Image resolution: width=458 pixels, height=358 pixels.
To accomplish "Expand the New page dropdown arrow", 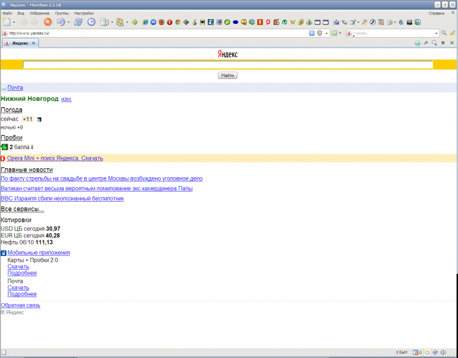I will (x=14, y=22).
